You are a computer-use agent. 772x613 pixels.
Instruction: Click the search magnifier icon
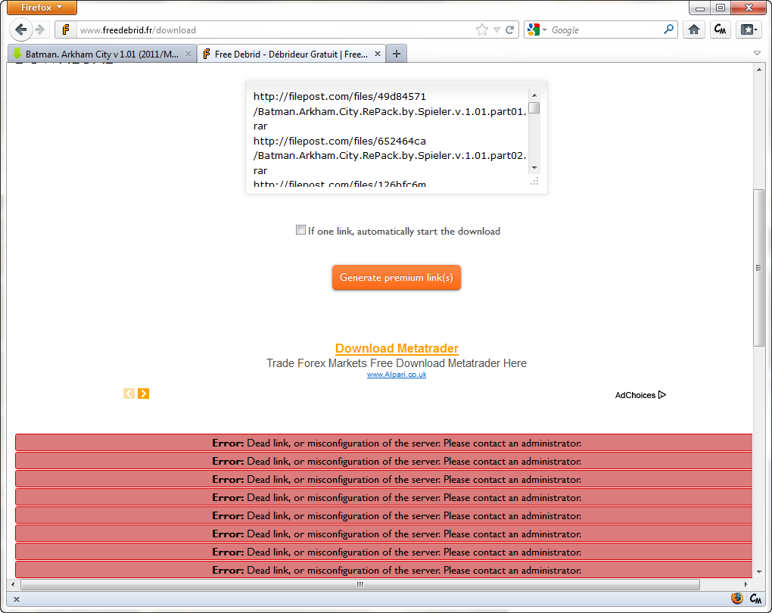pos(668,30)
